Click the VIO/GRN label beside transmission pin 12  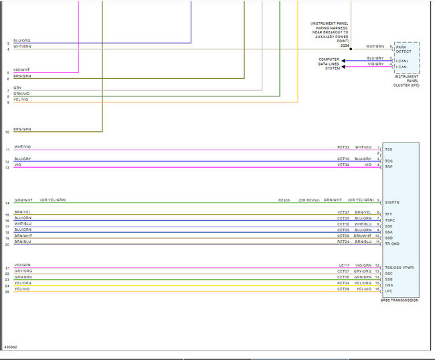click(363, 266)
